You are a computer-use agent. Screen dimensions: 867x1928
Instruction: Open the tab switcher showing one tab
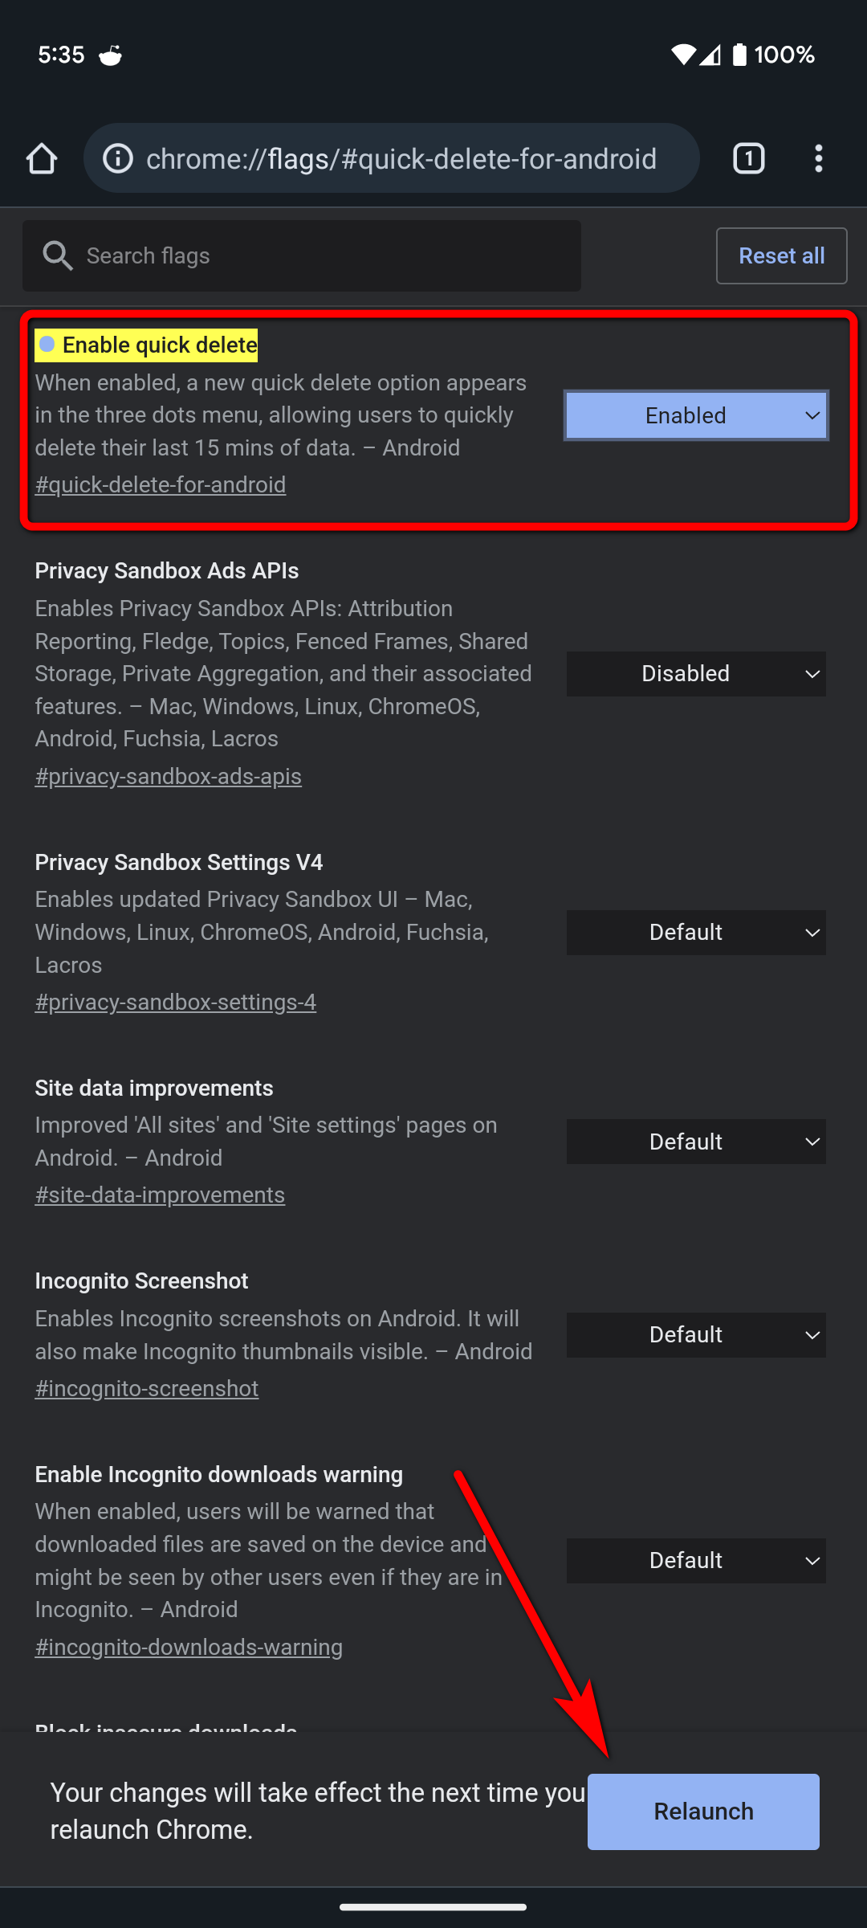coord(748,158)
